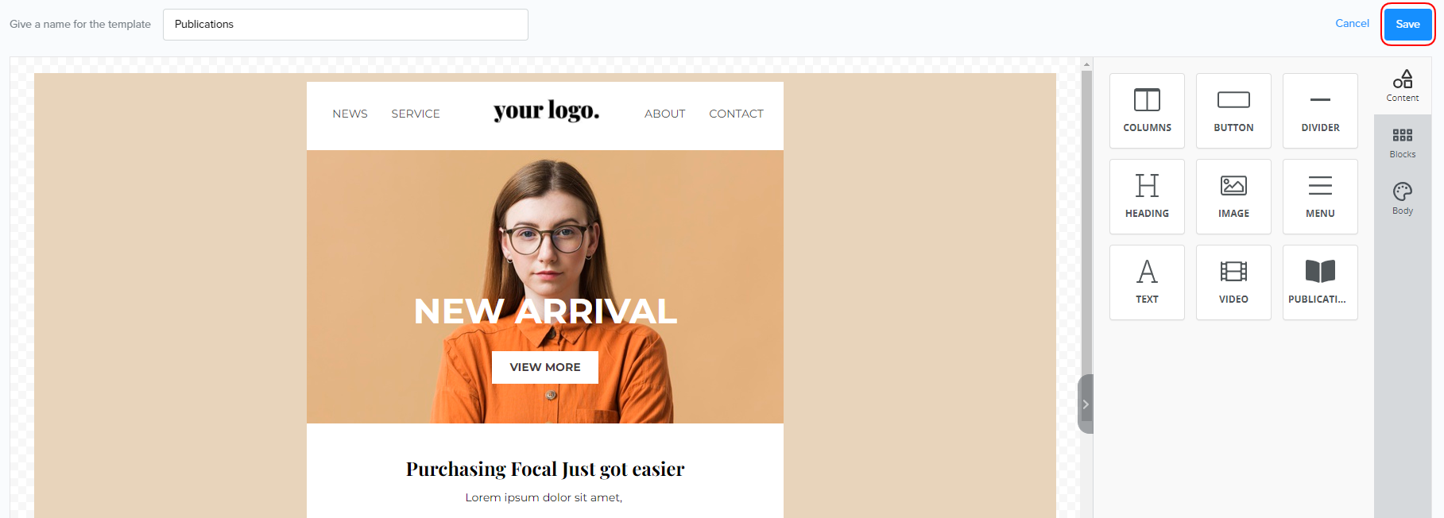Select the Publications content block
The height and width of the screenshot is (518, 1444).
click(1320, 283)
